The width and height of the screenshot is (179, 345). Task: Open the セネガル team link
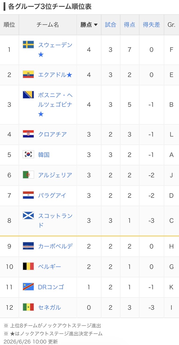49,307
